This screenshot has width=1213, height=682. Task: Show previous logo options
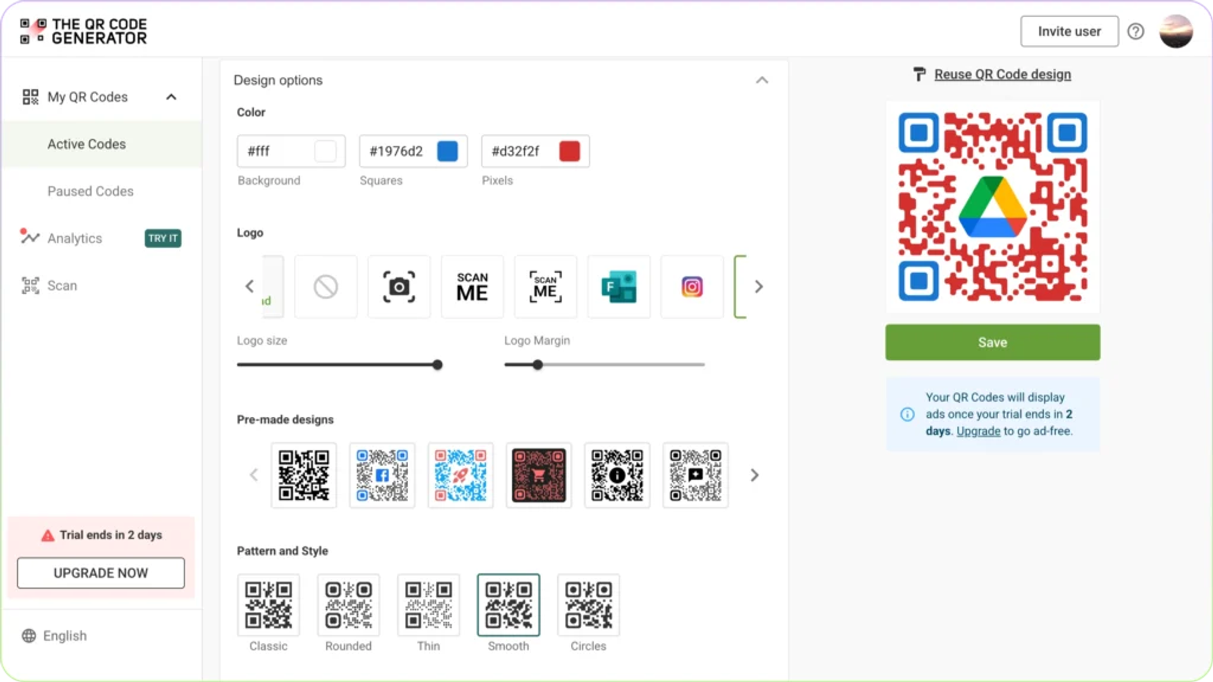pyautogui.click(x=250, y=287)
